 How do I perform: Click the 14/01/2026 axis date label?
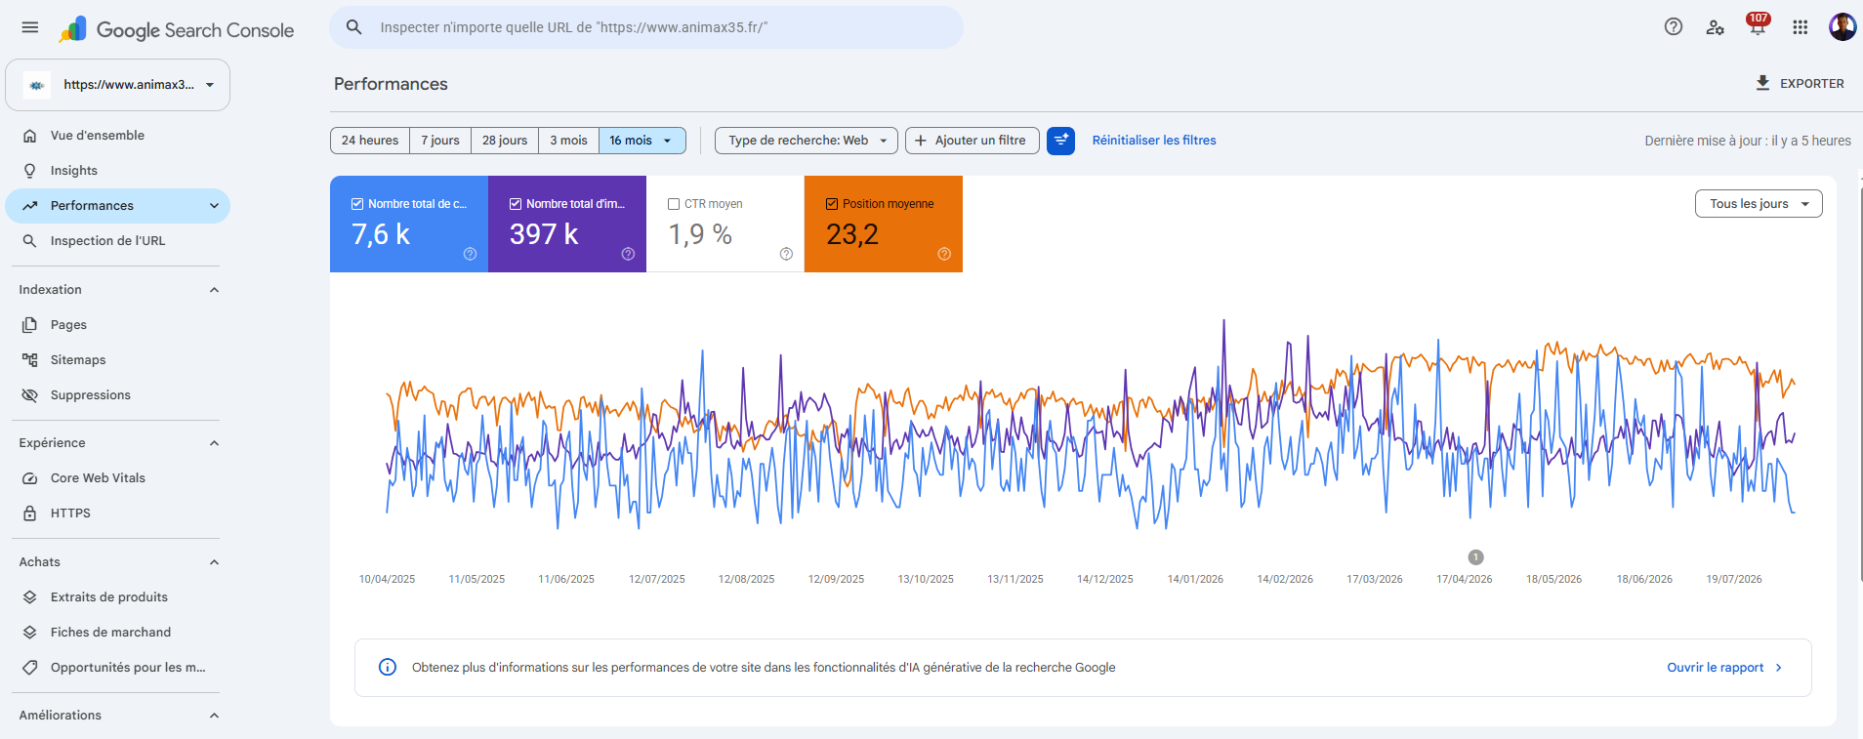point(1195,579)
